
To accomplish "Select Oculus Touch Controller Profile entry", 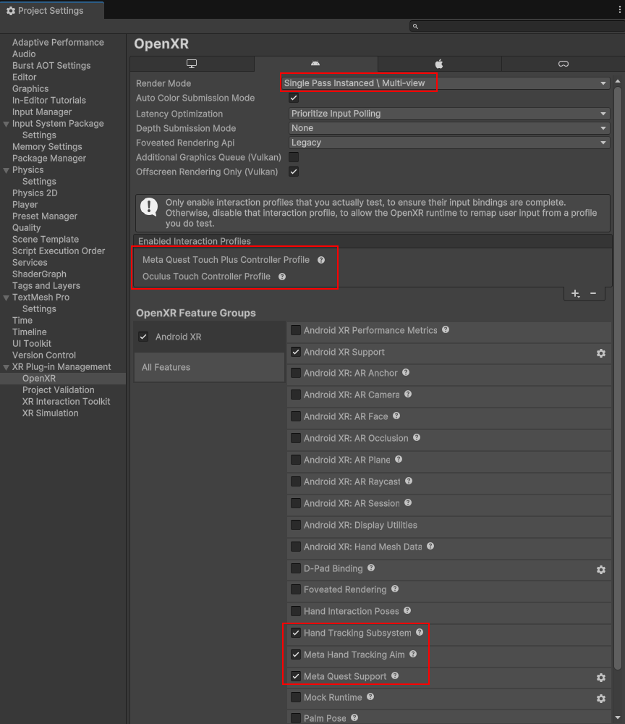I will [206, 277].
